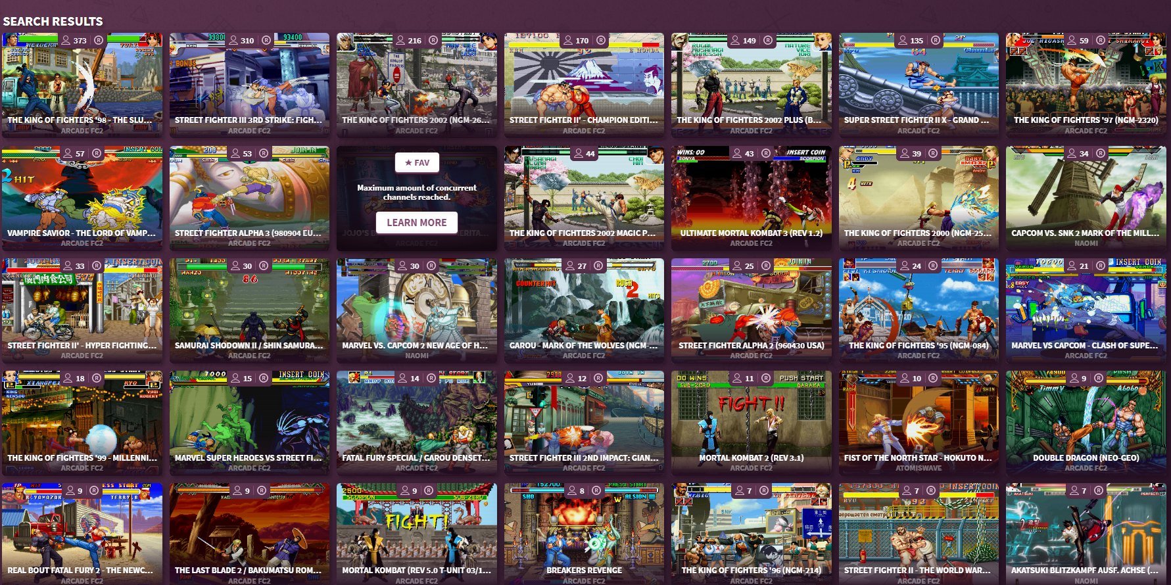
Task: Click the R badge on Breakers Revenge
Action: pyautogui.click(x=596, y=490)
